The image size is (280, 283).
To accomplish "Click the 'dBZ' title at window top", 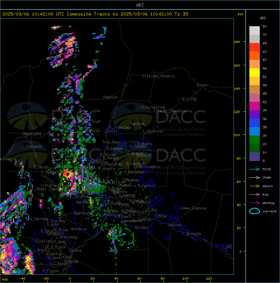I will point(140,5).
